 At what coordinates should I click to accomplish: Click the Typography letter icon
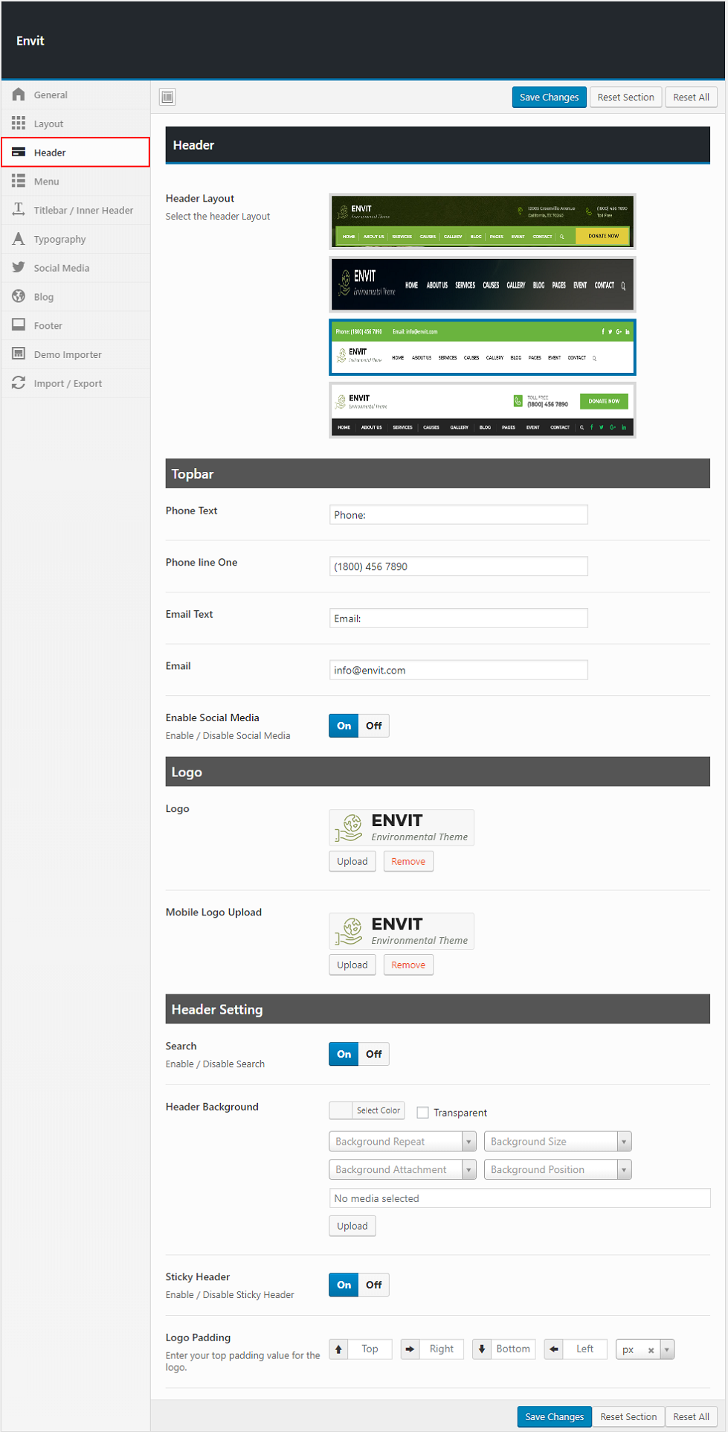tap(19, 239)
